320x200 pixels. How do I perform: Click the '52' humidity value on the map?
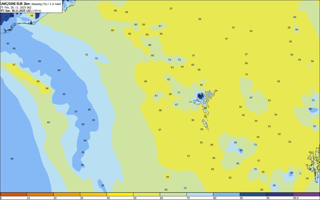[279, 134]
